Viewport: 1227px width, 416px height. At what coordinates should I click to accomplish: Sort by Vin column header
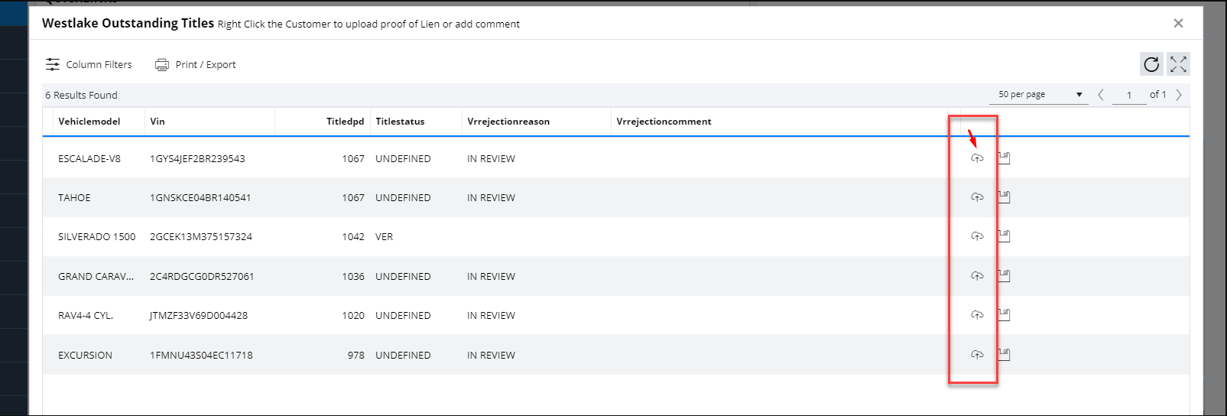click(157, 122)
